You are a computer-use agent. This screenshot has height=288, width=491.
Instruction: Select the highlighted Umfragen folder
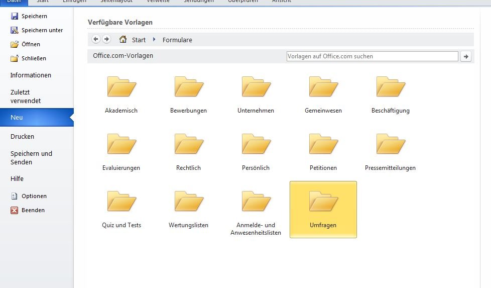coord(323,210)
